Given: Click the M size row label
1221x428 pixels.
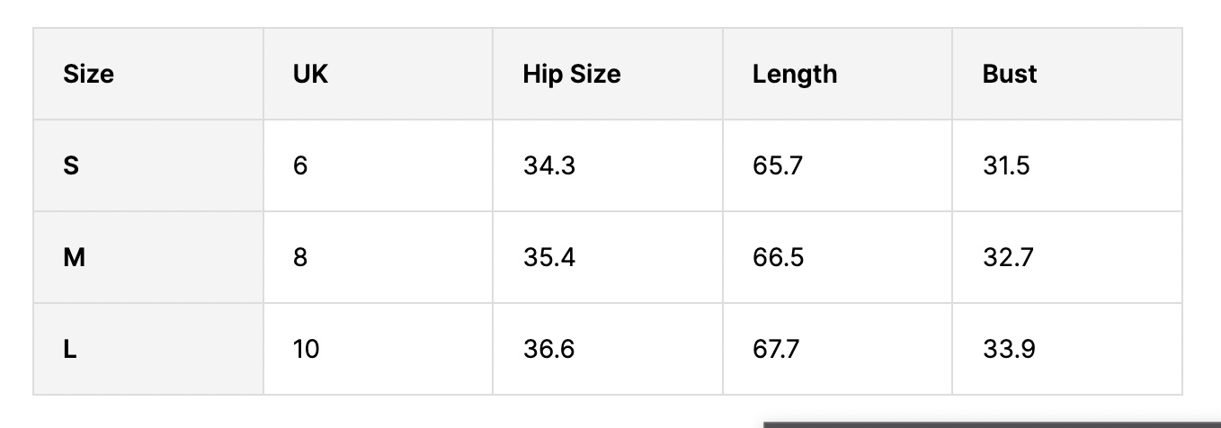Looking at the screenshot, I should coord(74,258).
